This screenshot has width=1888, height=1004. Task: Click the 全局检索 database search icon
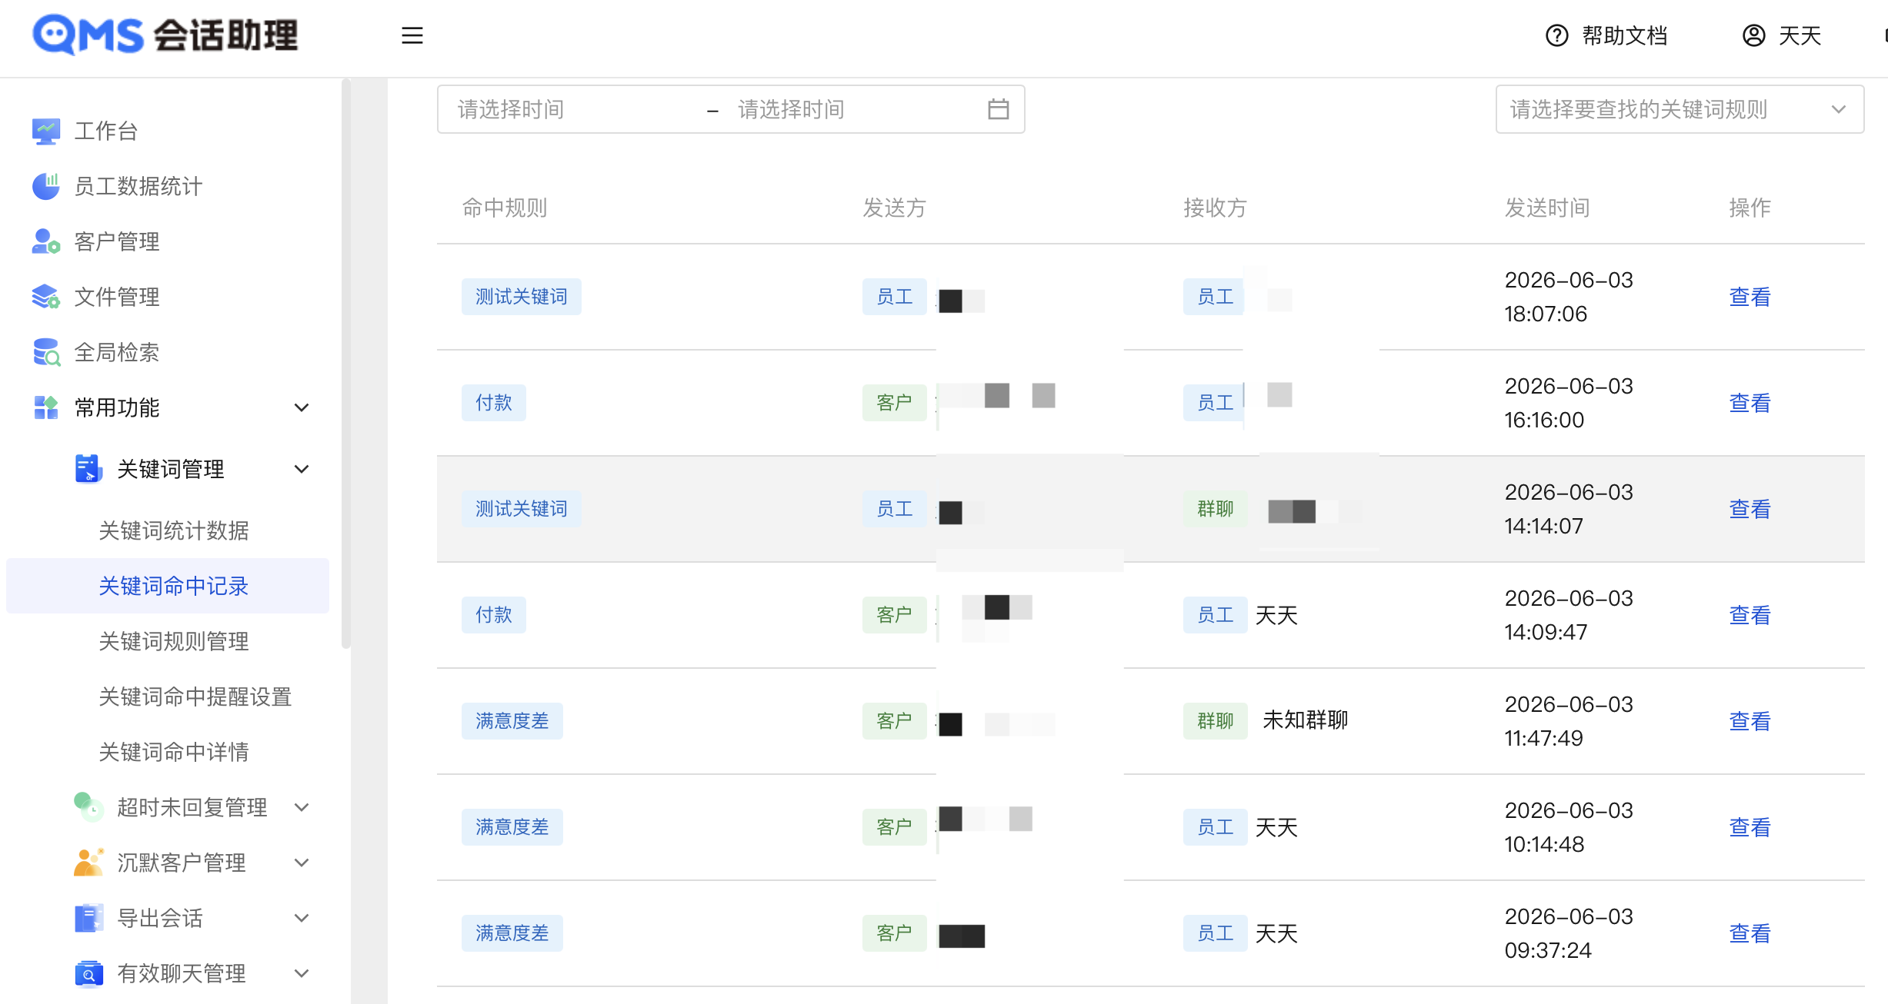[46, 352]
